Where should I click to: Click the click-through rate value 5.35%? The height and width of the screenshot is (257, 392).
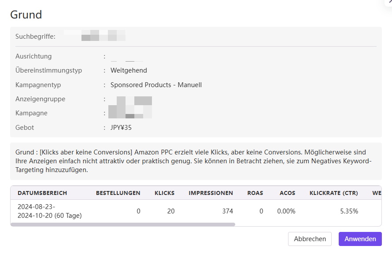(349, 211)
